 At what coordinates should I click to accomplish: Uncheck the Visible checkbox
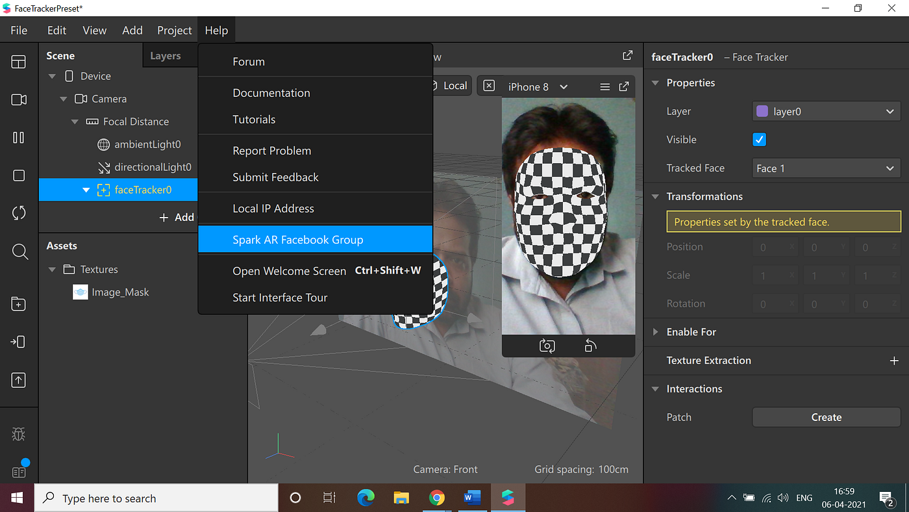click(x=759, y=140)
